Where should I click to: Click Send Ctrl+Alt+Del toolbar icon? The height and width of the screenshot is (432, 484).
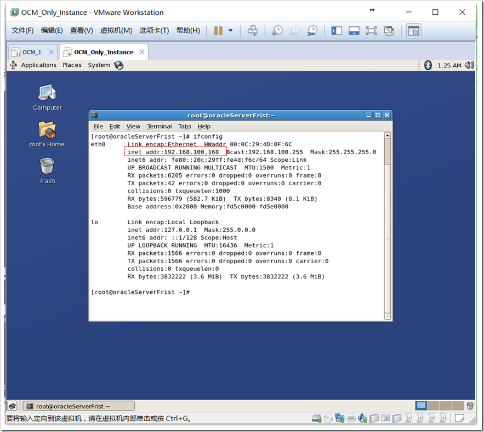pos(253,31)
